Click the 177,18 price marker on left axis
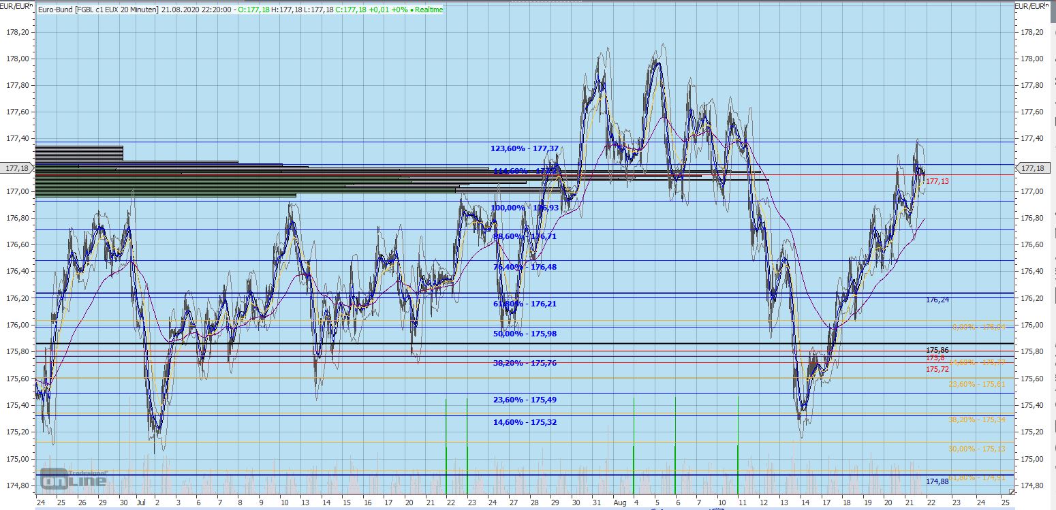Screen dimensions: 1056x510 [x=16, y=168]
